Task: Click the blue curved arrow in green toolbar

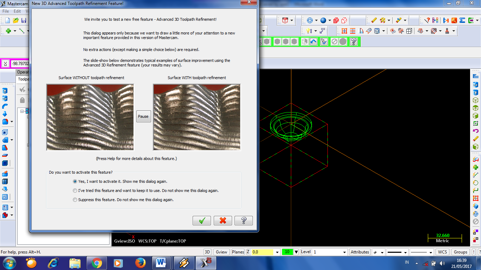Action: click(313, 42)
